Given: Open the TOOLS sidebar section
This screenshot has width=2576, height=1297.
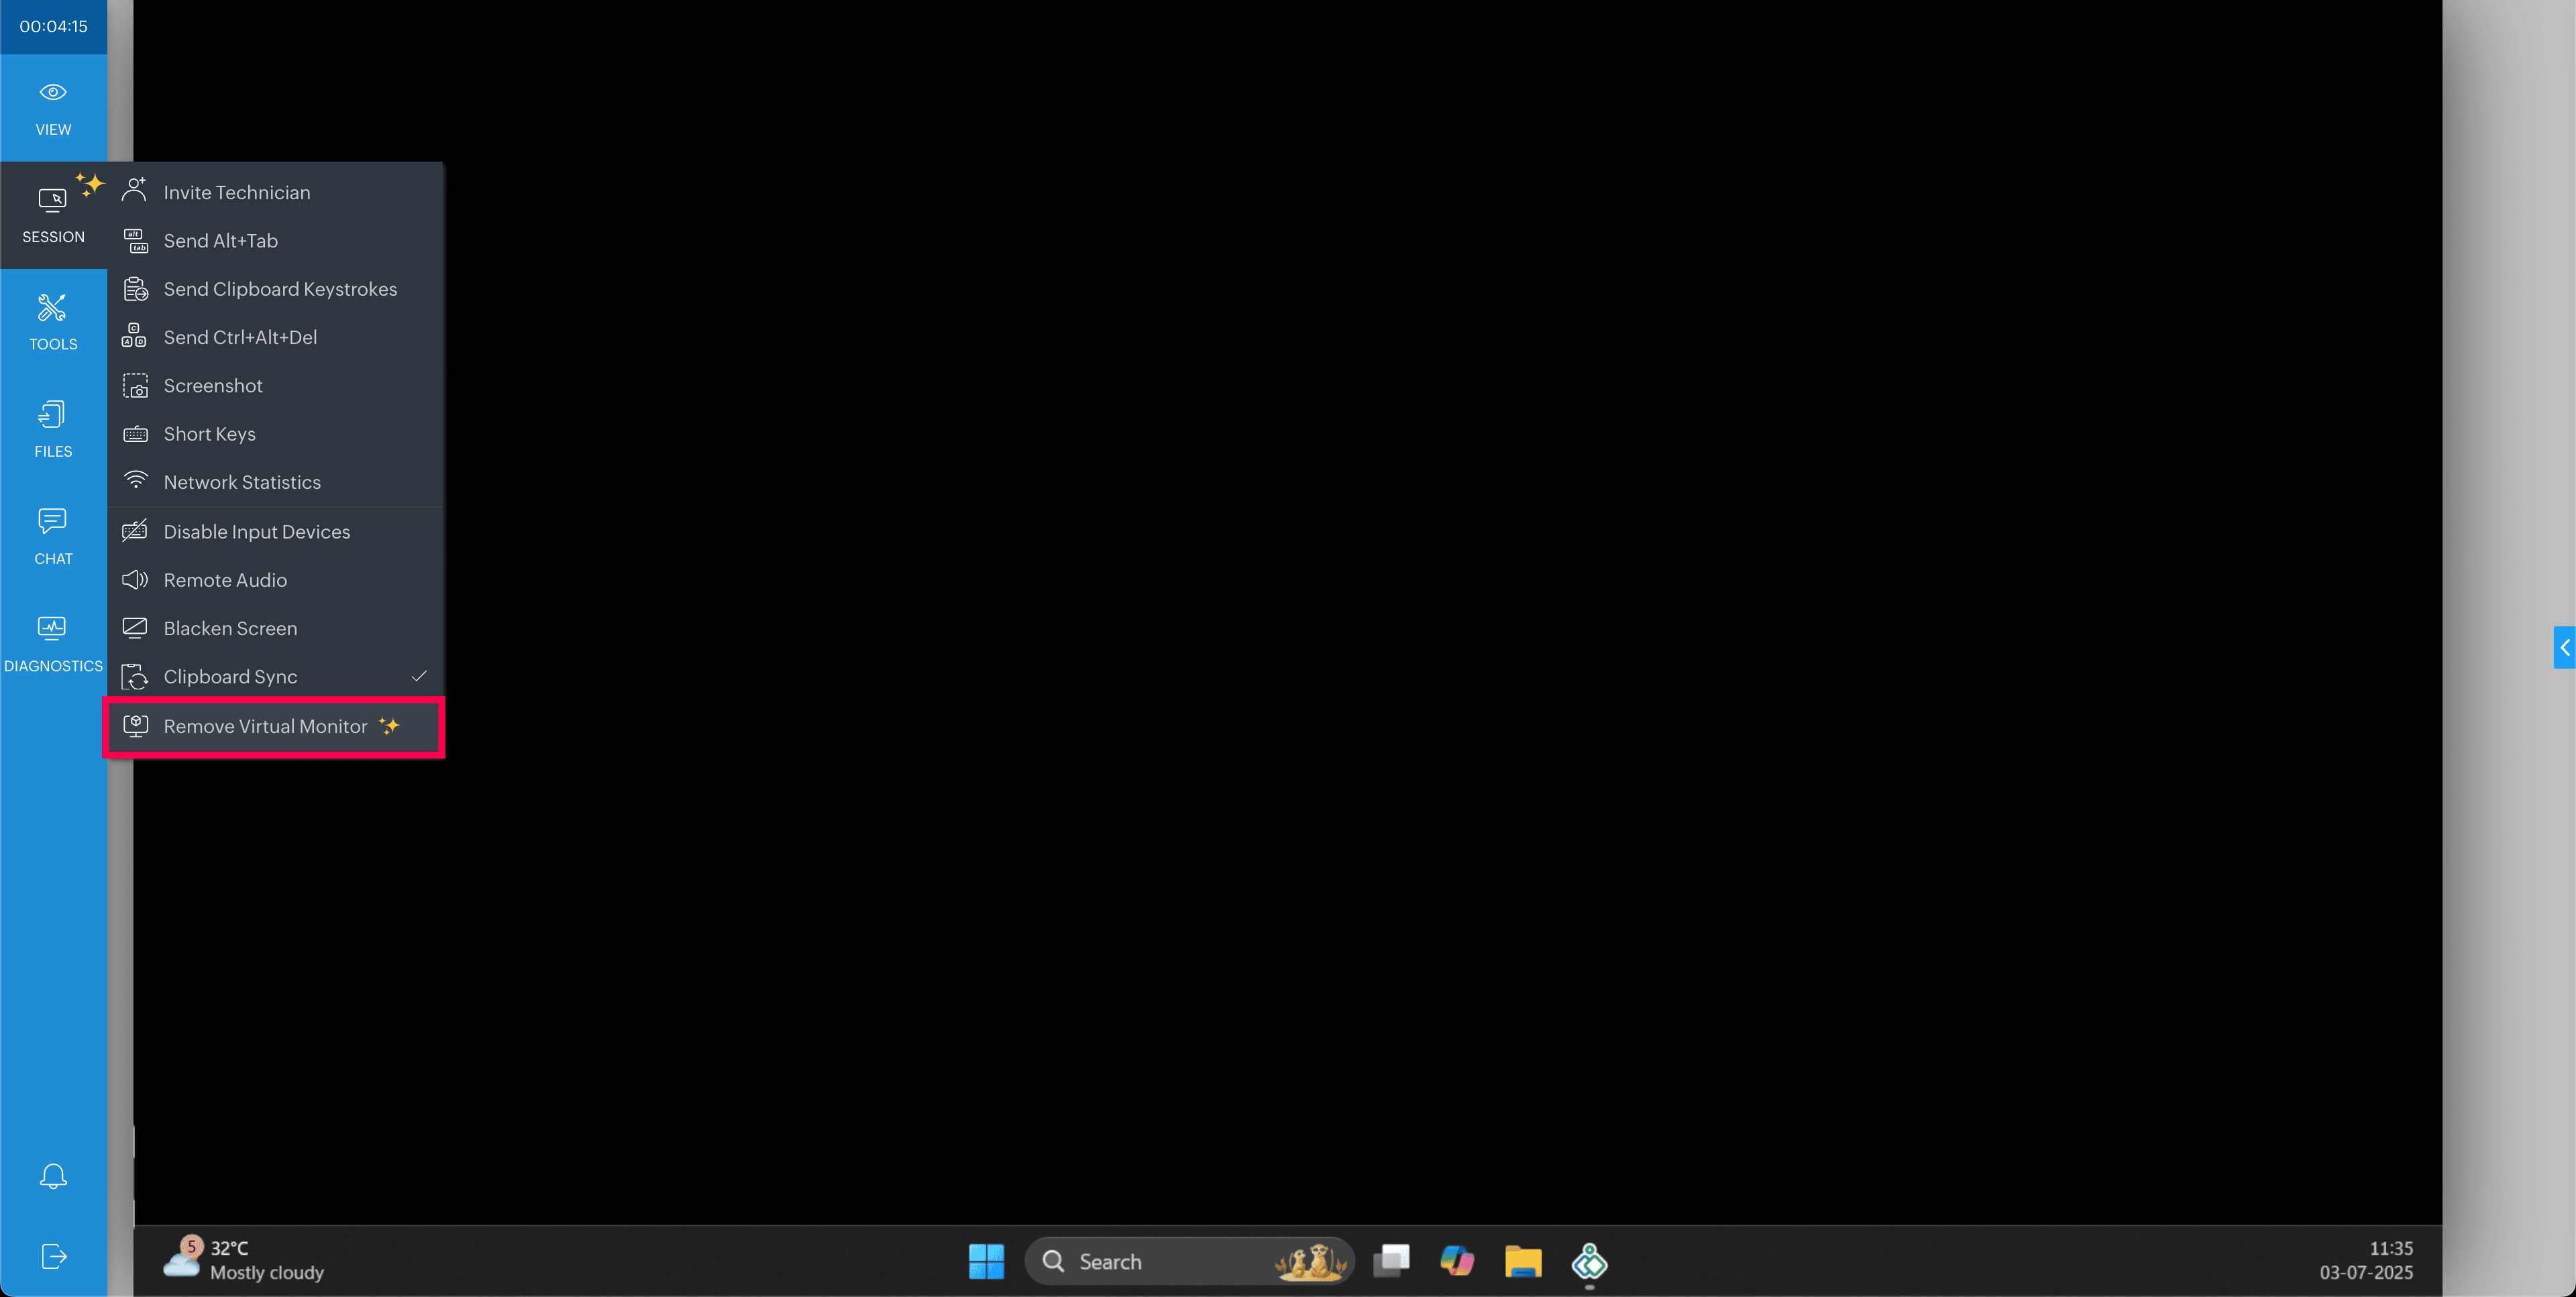Looking at the screenshot, I should (53, 322).
